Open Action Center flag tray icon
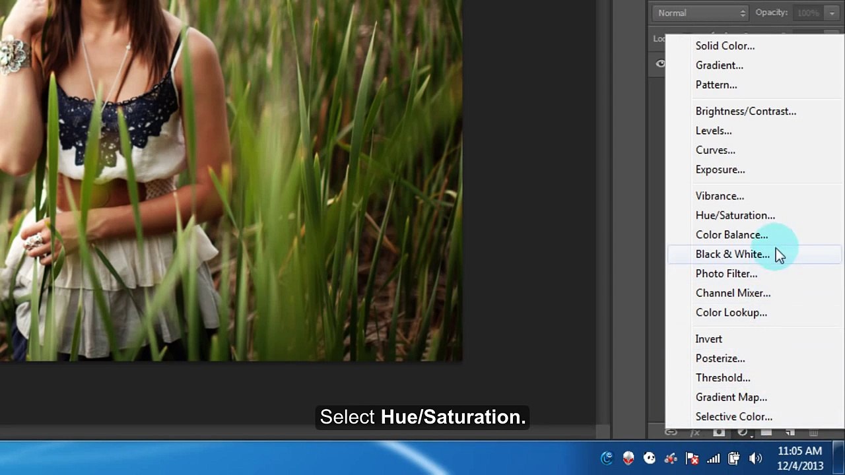This screenshot has height=475, width=845. 693,458
